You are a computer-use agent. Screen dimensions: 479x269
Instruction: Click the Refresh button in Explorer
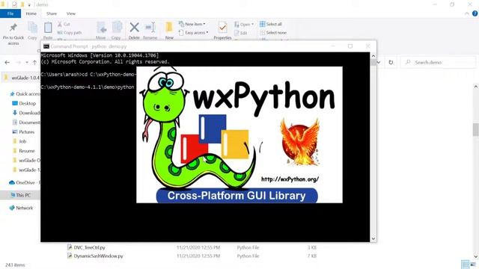pyautogui.click(x=391, y=62)
